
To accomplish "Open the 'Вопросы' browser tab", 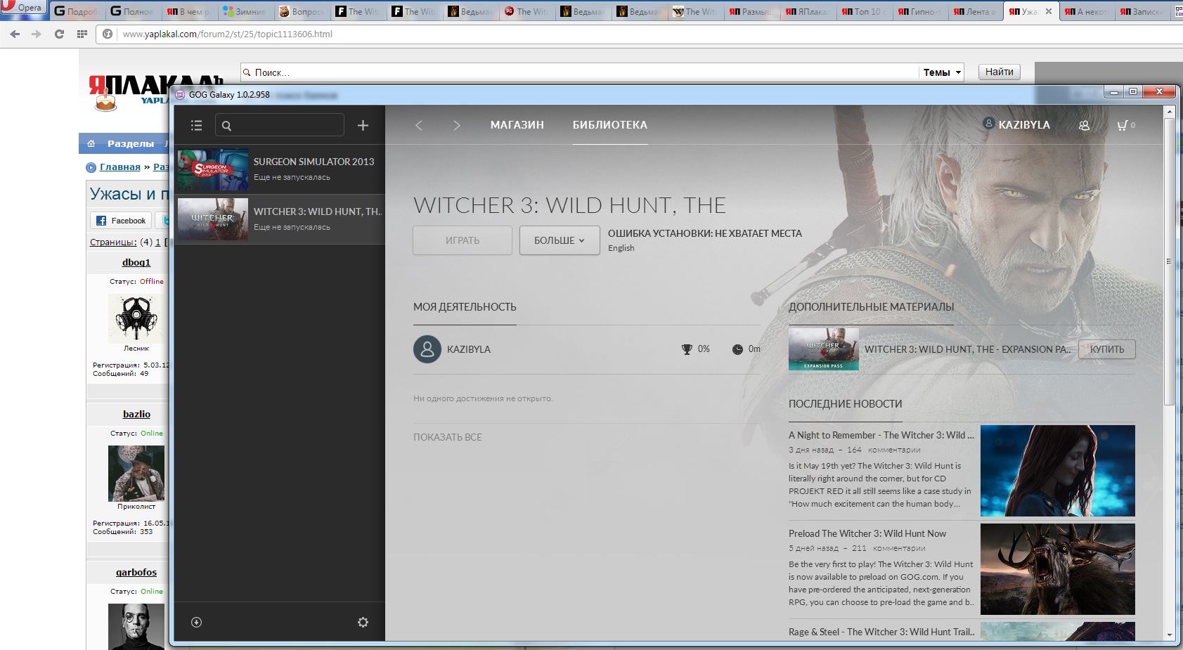I will pos(302,11).
